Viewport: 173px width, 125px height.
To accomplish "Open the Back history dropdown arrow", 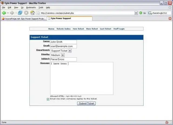I will 8,13.
